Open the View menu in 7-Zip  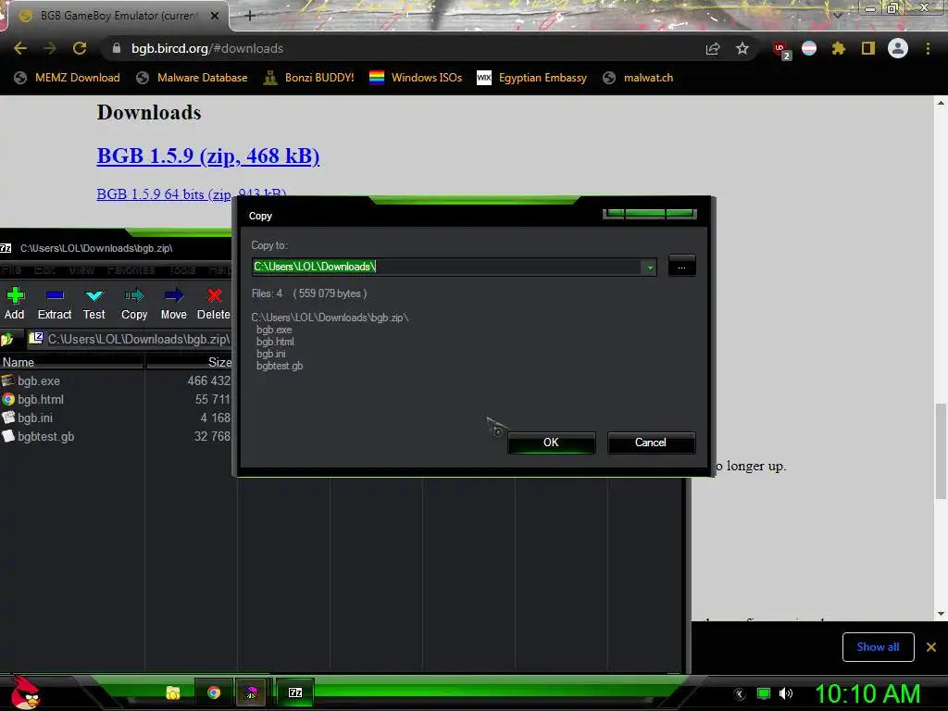81,269
